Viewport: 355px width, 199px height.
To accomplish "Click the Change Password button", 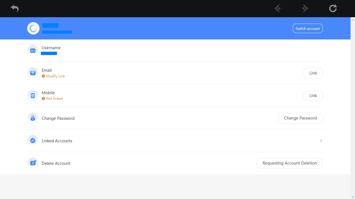I will (x=301, y=118).
